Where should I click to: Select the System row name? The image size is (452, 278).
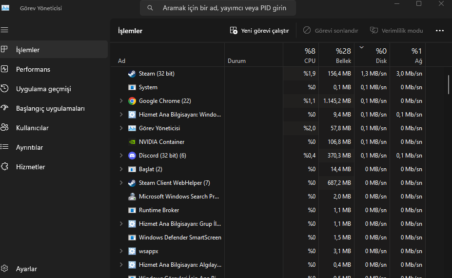click(148, 87)
